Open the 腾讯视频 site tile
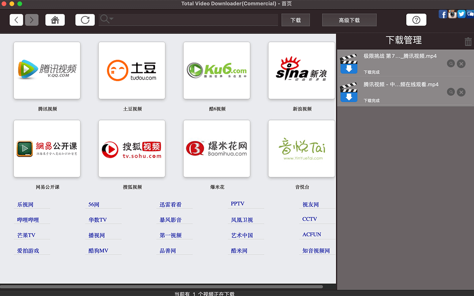 47,70
